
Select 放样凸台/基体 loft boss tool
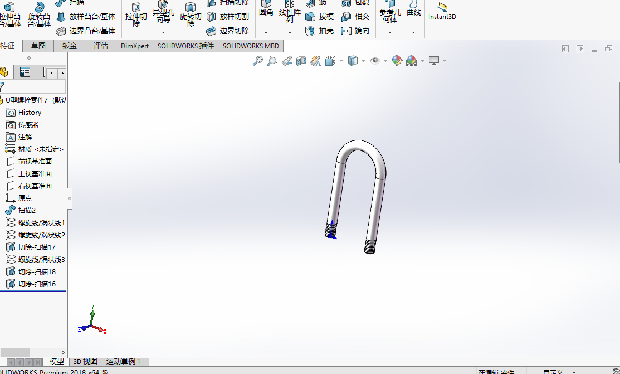pos(86,17)
